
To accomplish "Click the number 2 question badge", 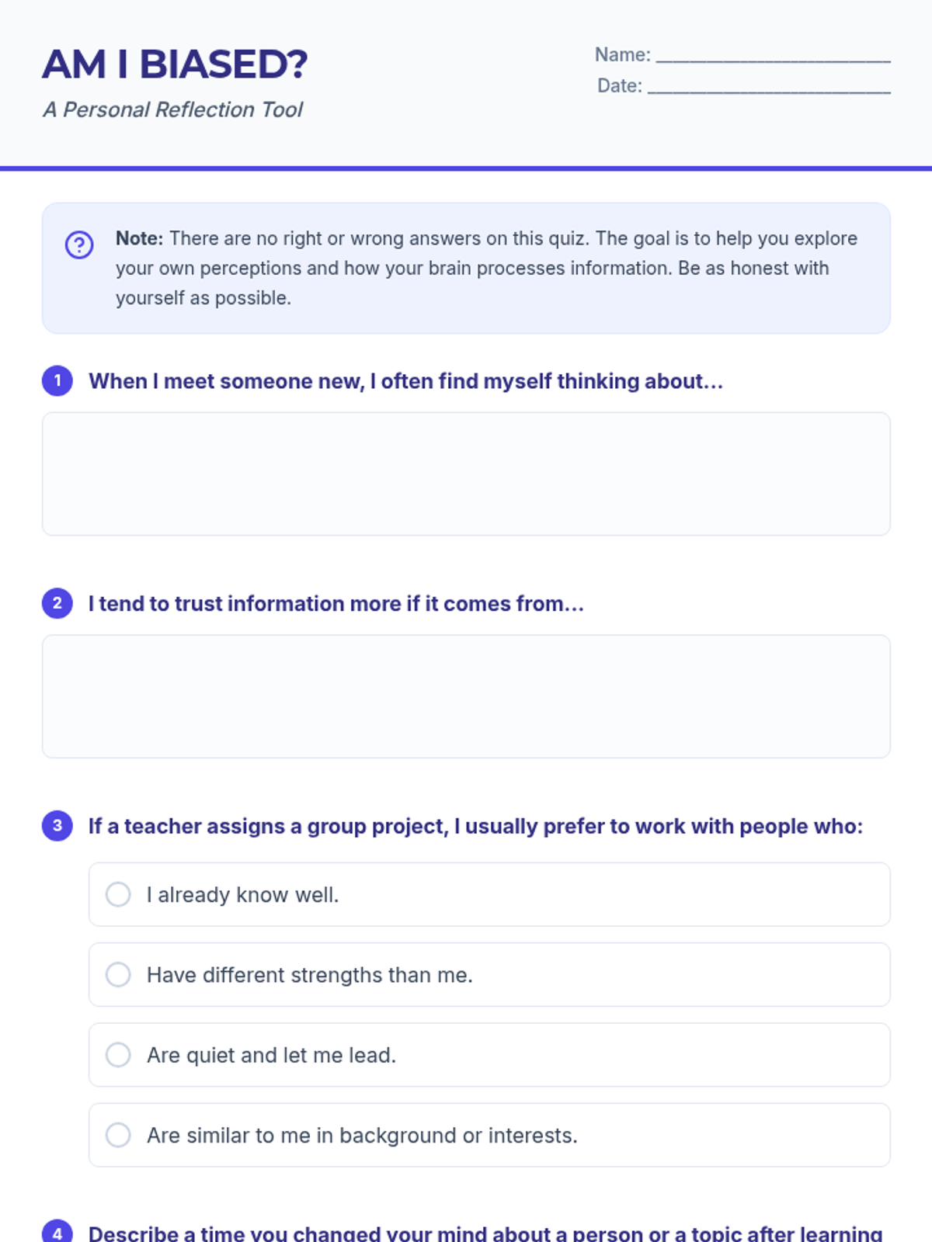I will [57, 603].
